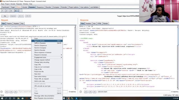Open the Decoder tab
Viewport: 179px width, 100px height.
tap(48, 7)
